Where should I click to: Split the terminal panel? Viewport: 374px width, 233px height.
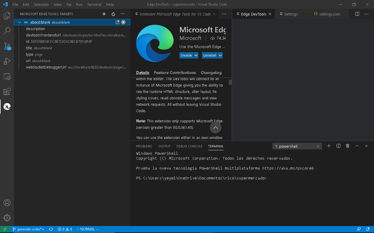point(338,146)
